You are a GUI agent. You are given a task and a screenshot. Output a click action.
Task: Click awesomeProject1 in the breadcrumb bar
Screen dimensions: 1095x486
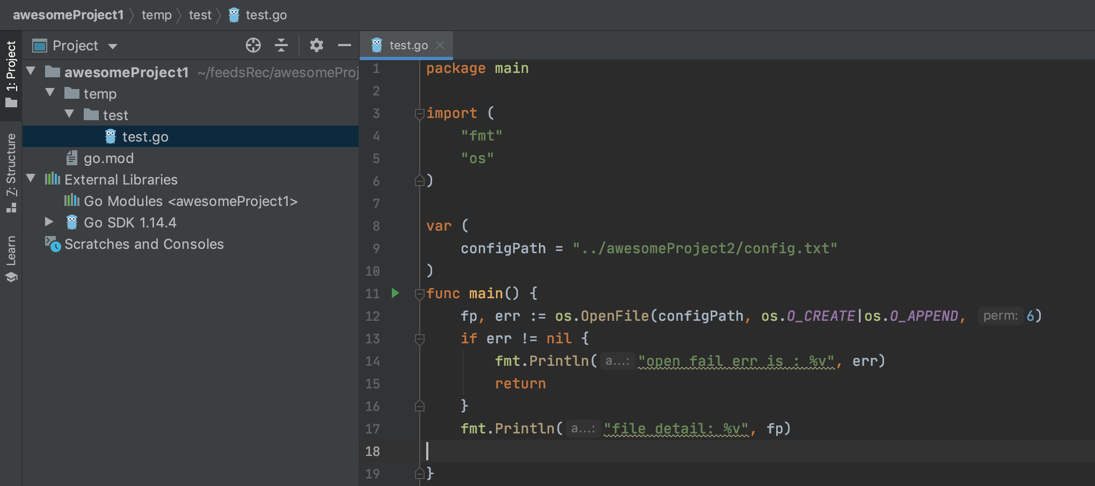(68, 15)
